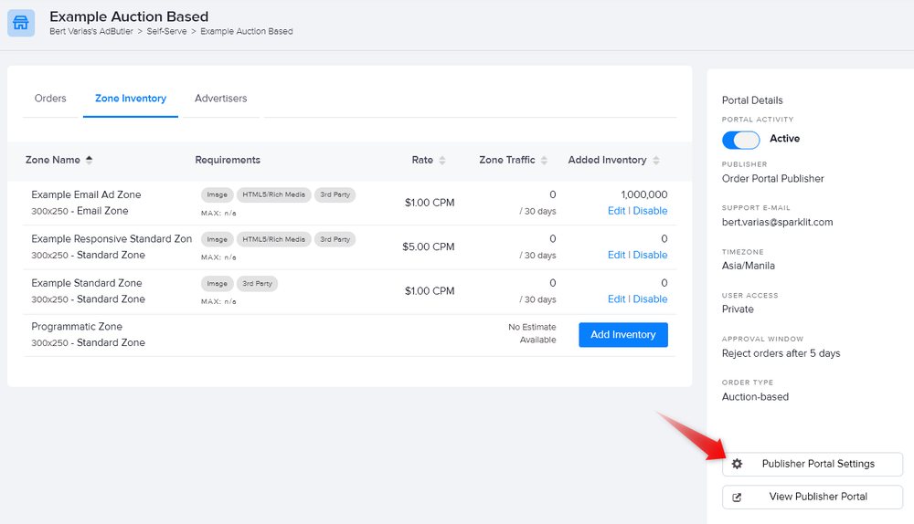Edit the Example Responsive Standard Zone inventory
This screenshot has height=524, width=914.
pyautogui.click(x=616, y=255)
